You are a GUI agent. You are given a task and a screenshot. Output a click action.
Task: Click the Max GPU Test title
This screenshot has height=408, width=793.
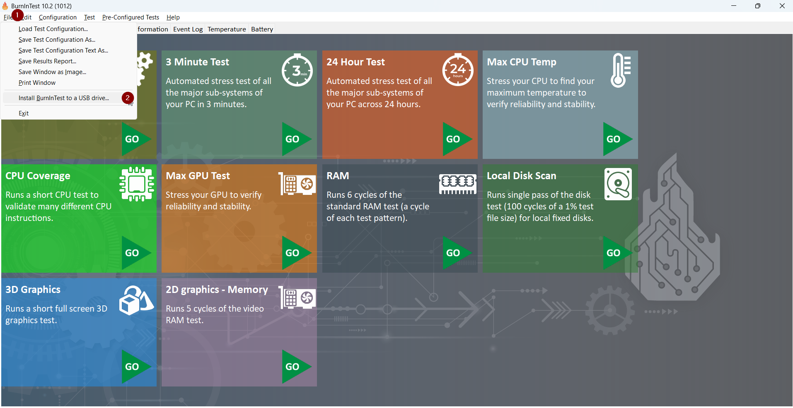pos(198,176)
